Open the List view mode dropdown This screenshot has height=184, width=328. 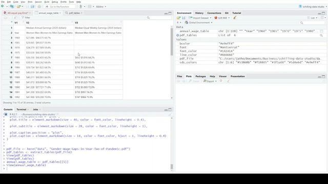(313, 18)
